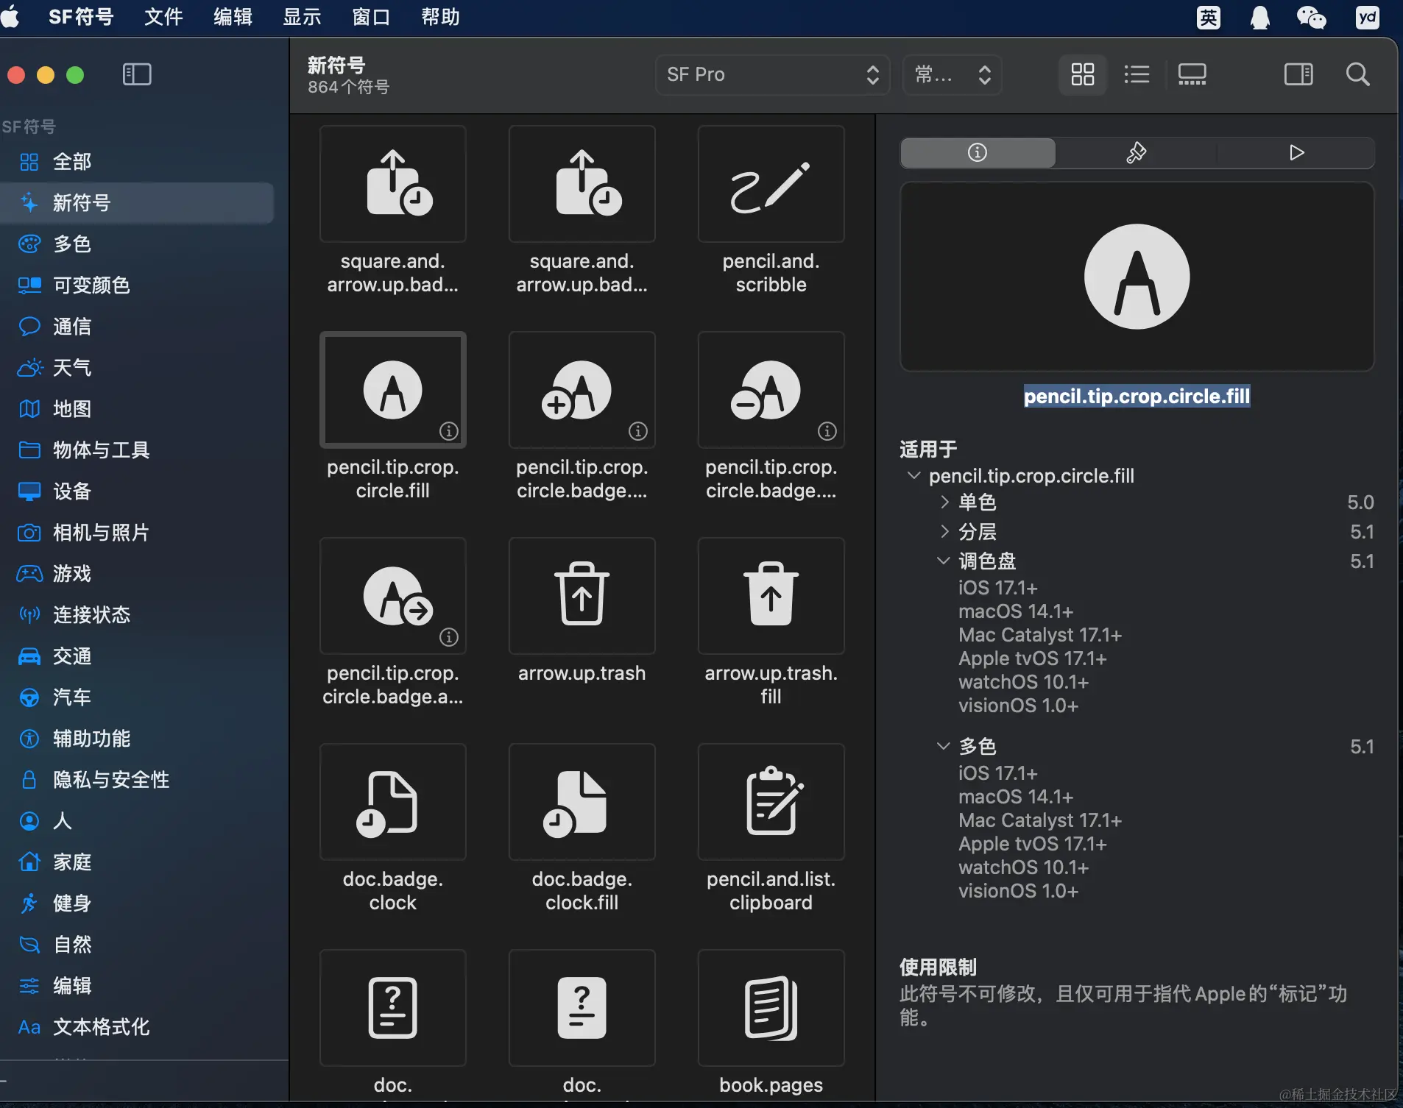Open the 自然 category
This screenshot has height=1108, width=1403.
point(137,945)
